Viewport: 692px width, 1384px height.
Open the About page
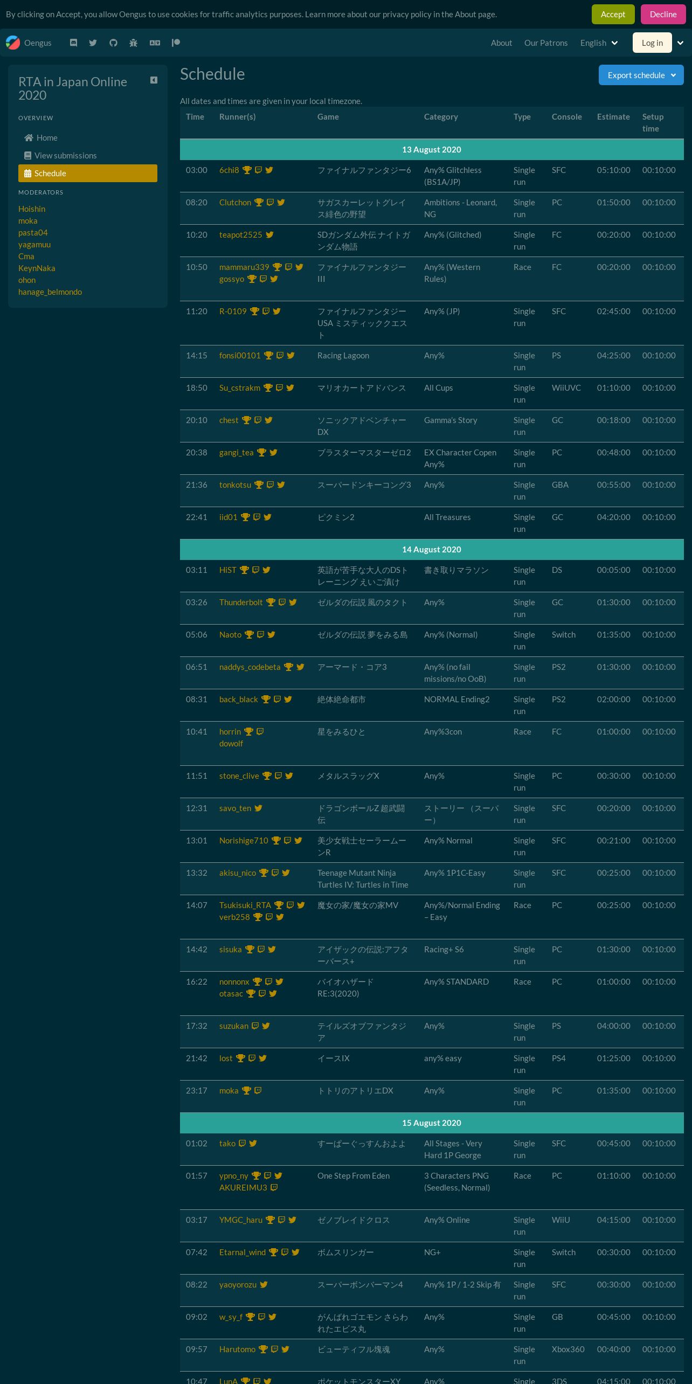click(x=501, y=43)
